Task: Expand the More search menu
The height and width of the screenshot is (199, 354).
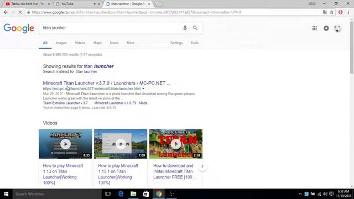Action: click(x=131, y=43)
